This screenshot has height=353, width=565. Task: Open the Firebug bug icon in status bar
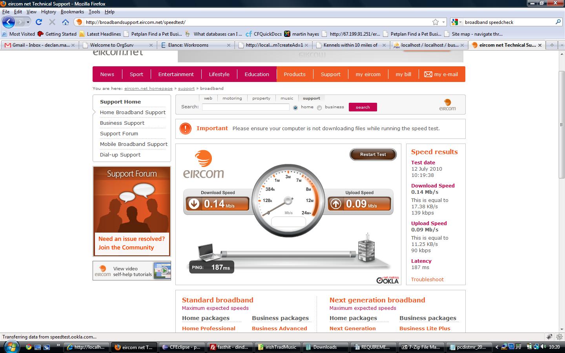[x=549, y=337]
